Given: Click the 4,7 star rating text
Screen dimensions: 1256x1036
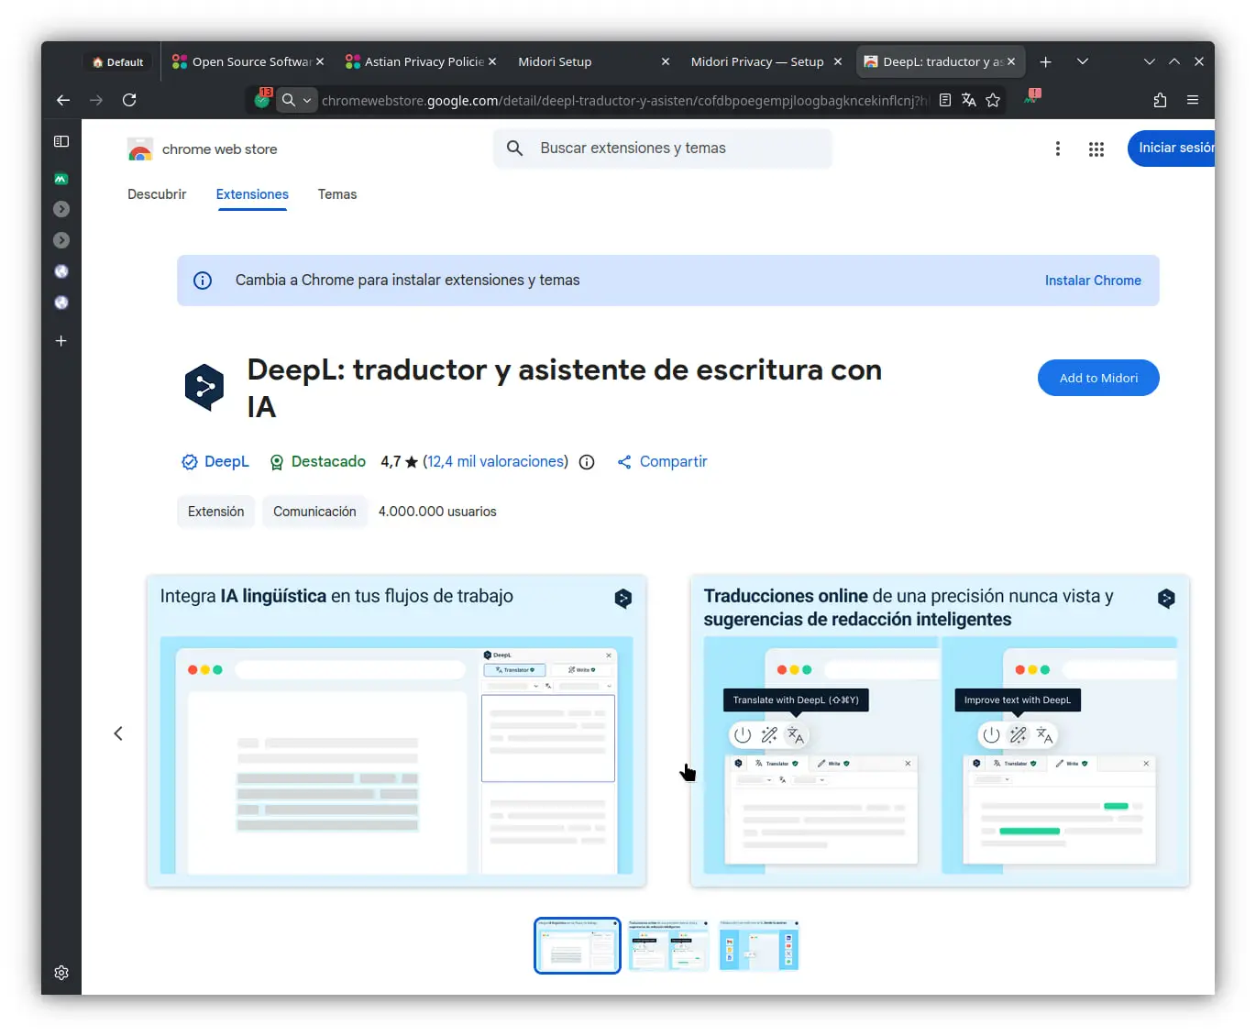Looking at the screenshot, I should 399,461.
